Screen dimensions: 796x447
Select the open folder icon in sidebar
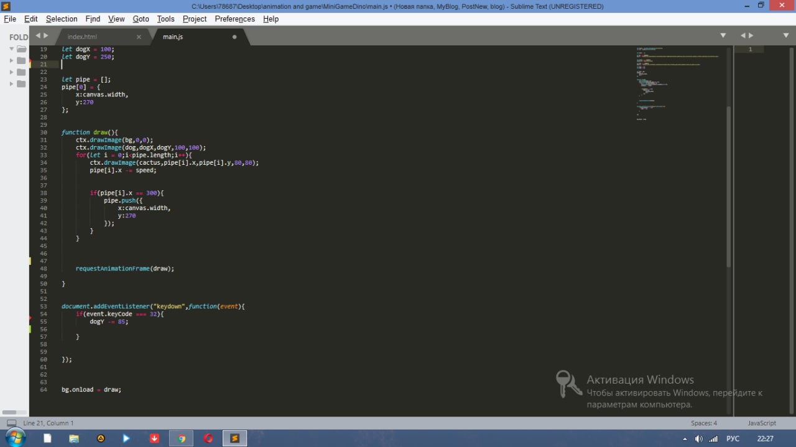point(22,48)
